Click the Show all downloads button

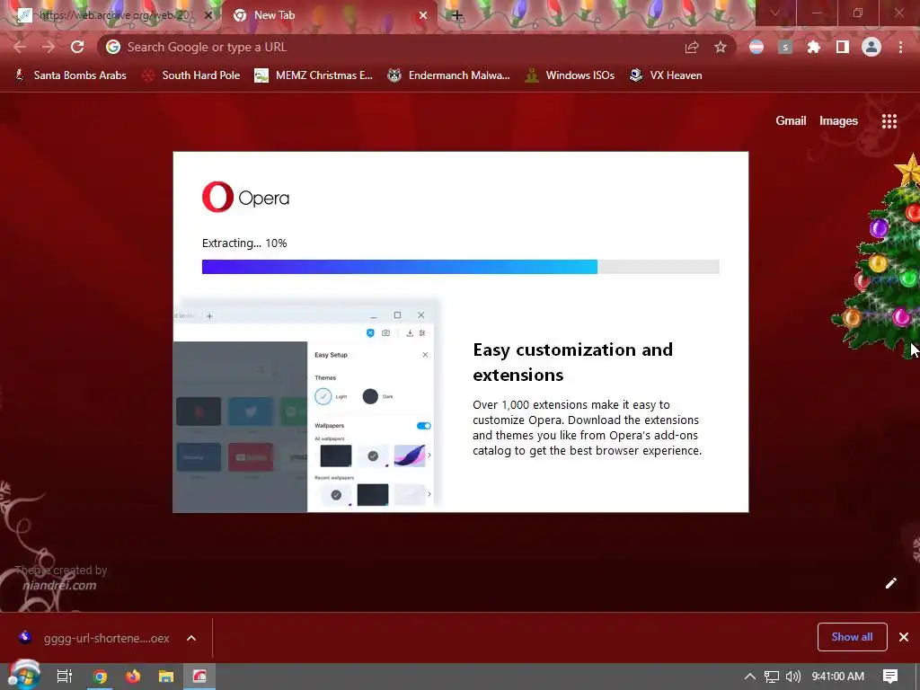pos(852,637)
